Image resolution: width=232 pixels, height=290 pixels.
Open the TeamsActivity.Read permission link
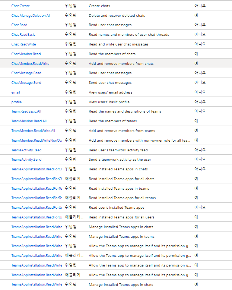point(26,150)
